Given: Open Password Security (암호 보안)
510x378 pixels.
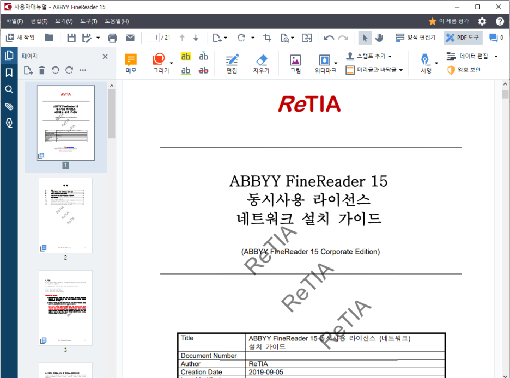Looking at the screenshot, I should [464, 70].
